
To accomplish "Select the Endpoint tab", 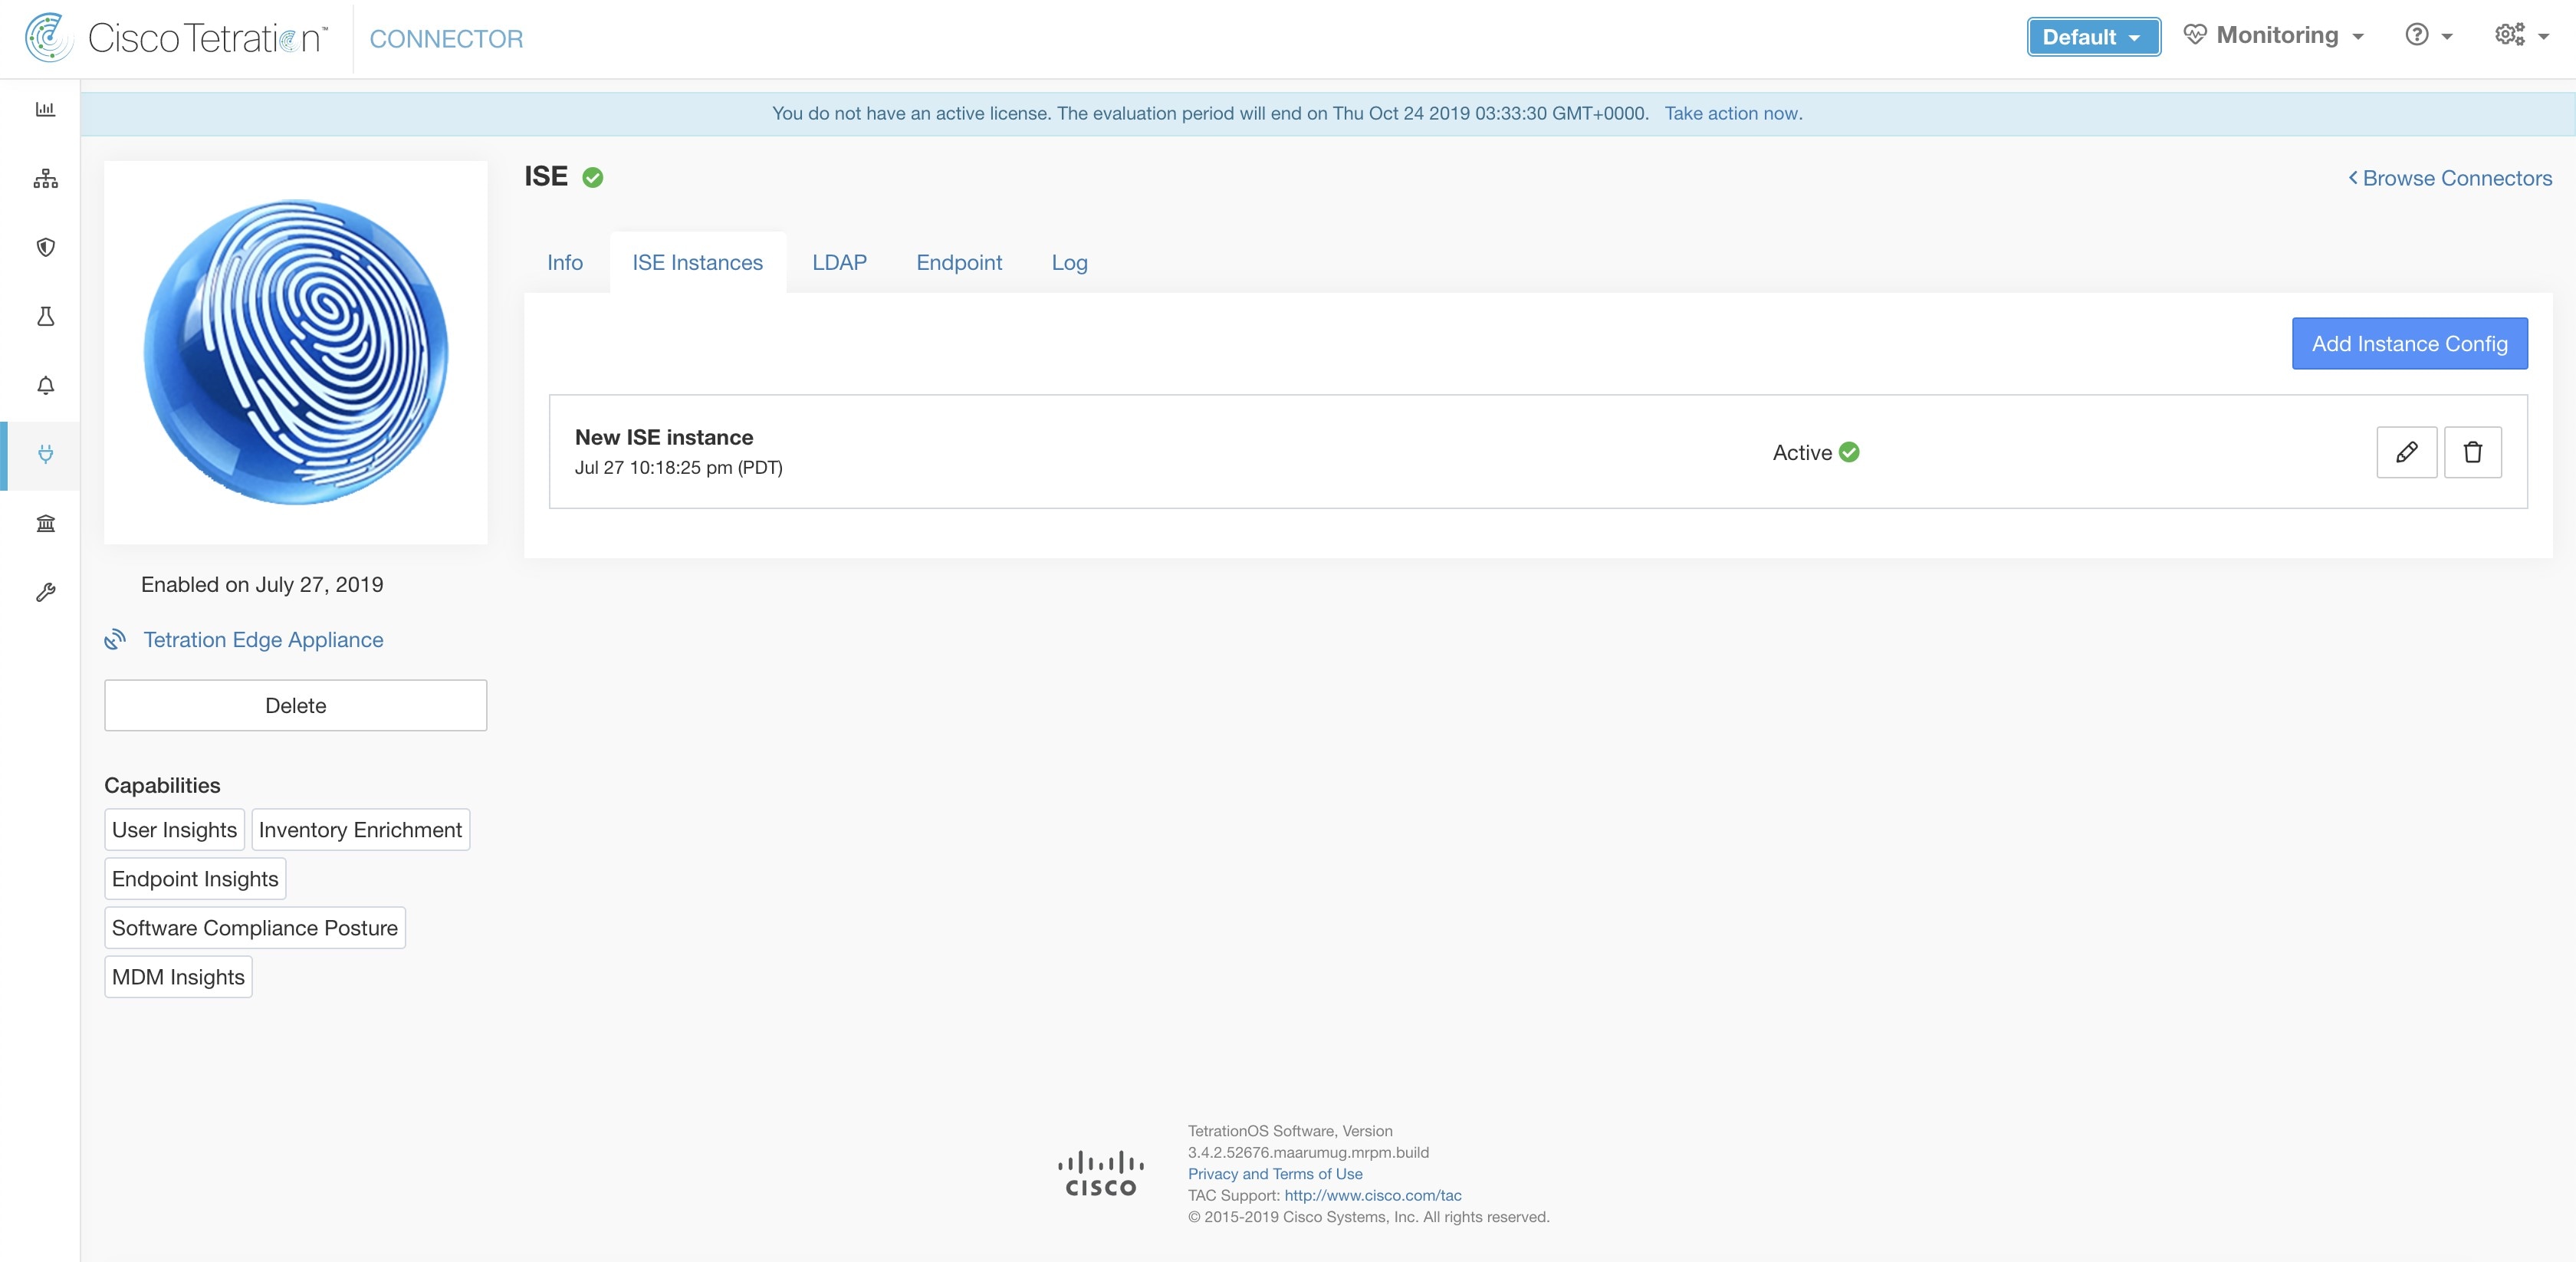I will point(958,263).
